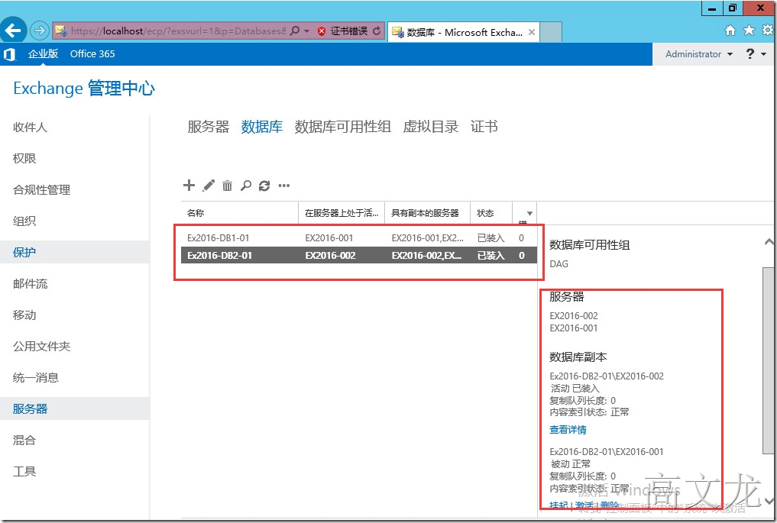Go to 工具 in left navigation
Image resolution: width=777 pixels, height=523 pixels.
(24, 471)
